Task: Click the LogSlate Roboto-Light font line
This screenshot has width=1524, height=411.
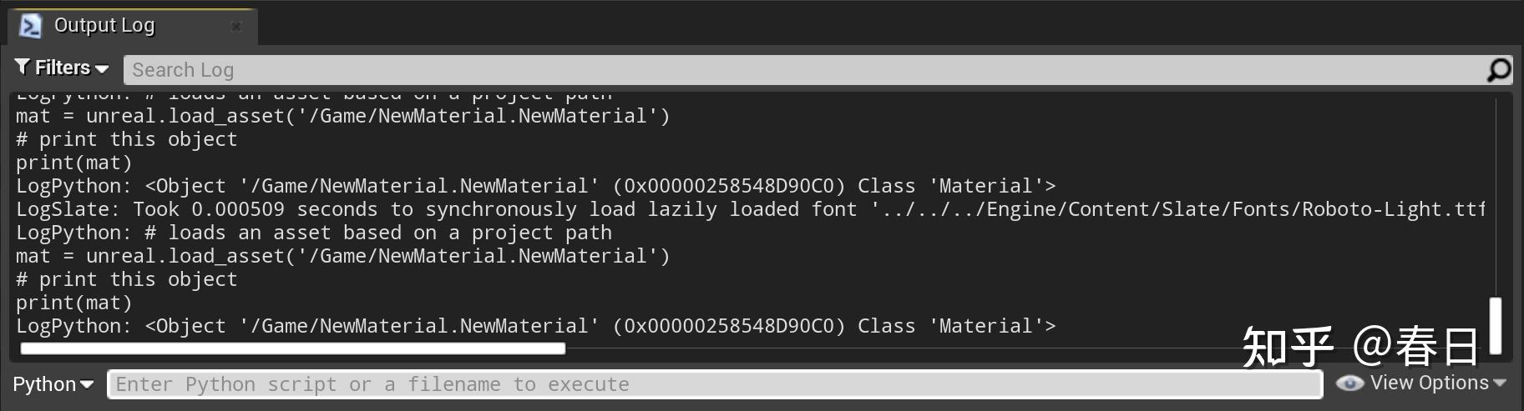Action: coord(750,209)
